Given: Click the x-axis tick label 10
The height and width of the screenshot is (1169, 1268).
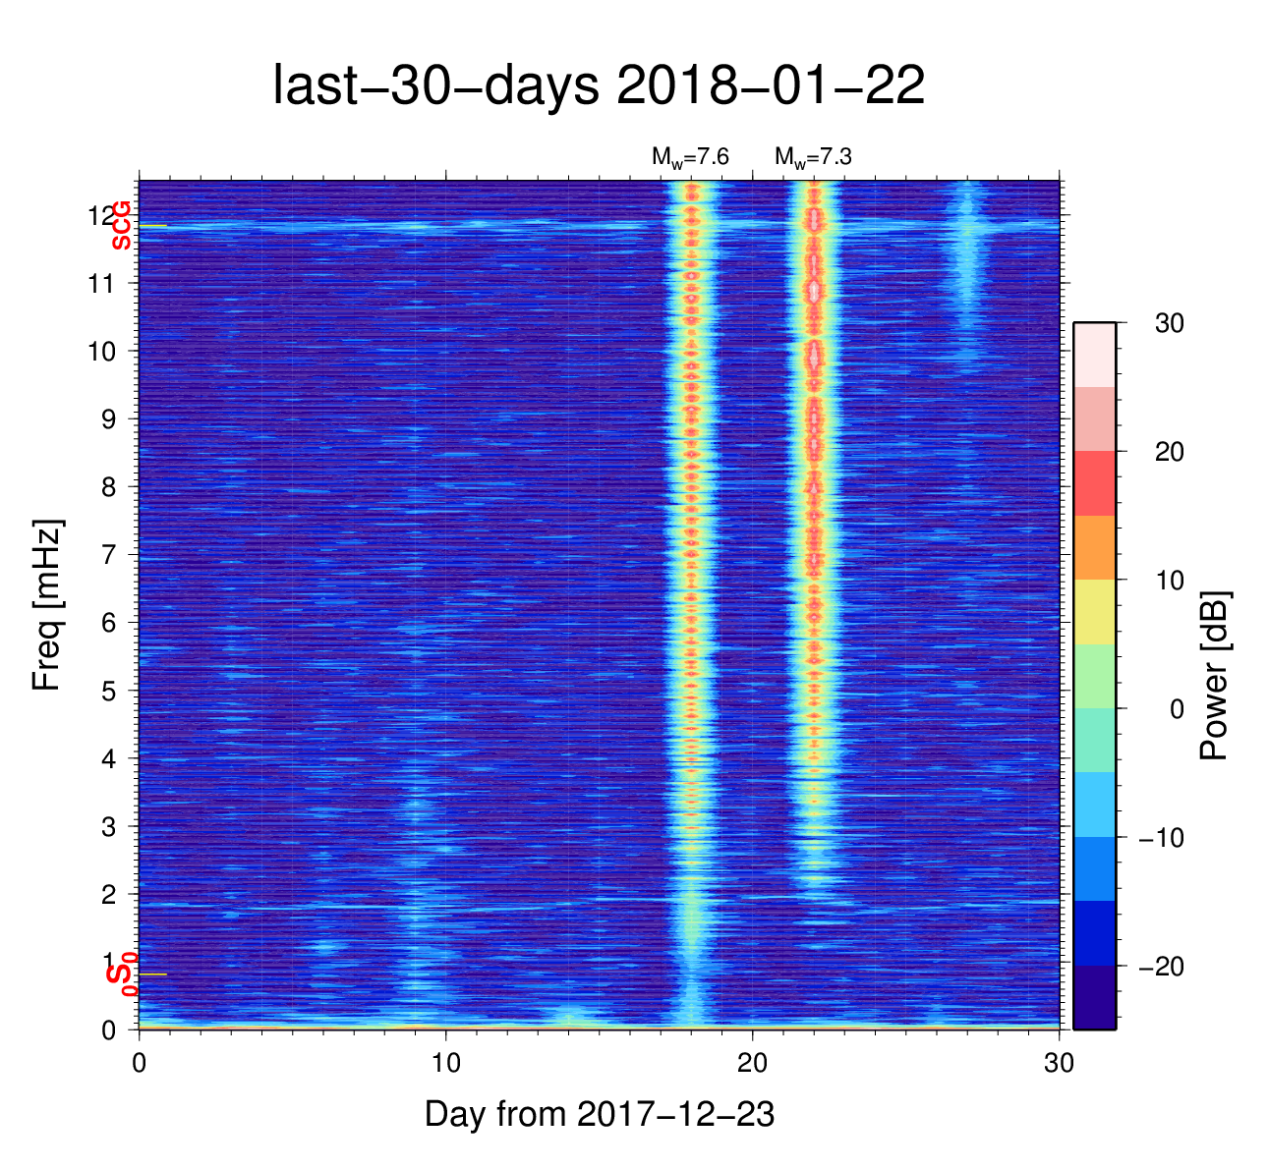Looking at the screenshot, I should tap(446, 1064).
